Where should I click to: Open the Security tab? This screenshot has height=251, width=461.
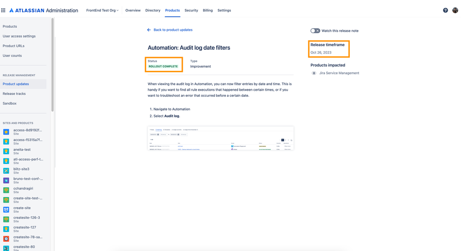pyautogui.click(x=191, y=10)
